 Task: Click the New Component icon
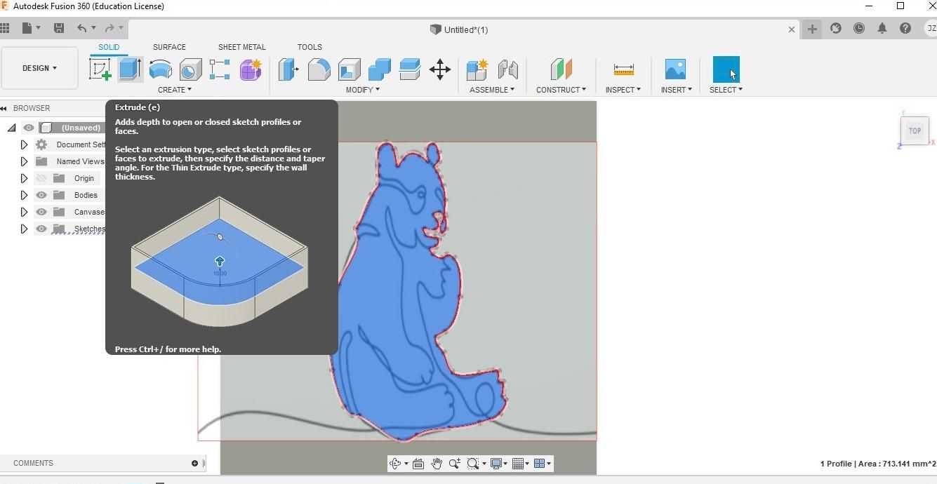[x=477, y=69]
